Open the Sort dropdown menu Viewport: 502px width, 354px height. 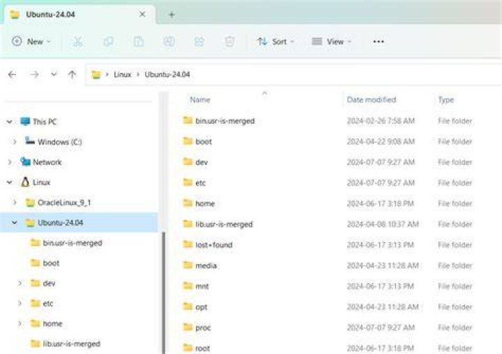coord(275,42)
